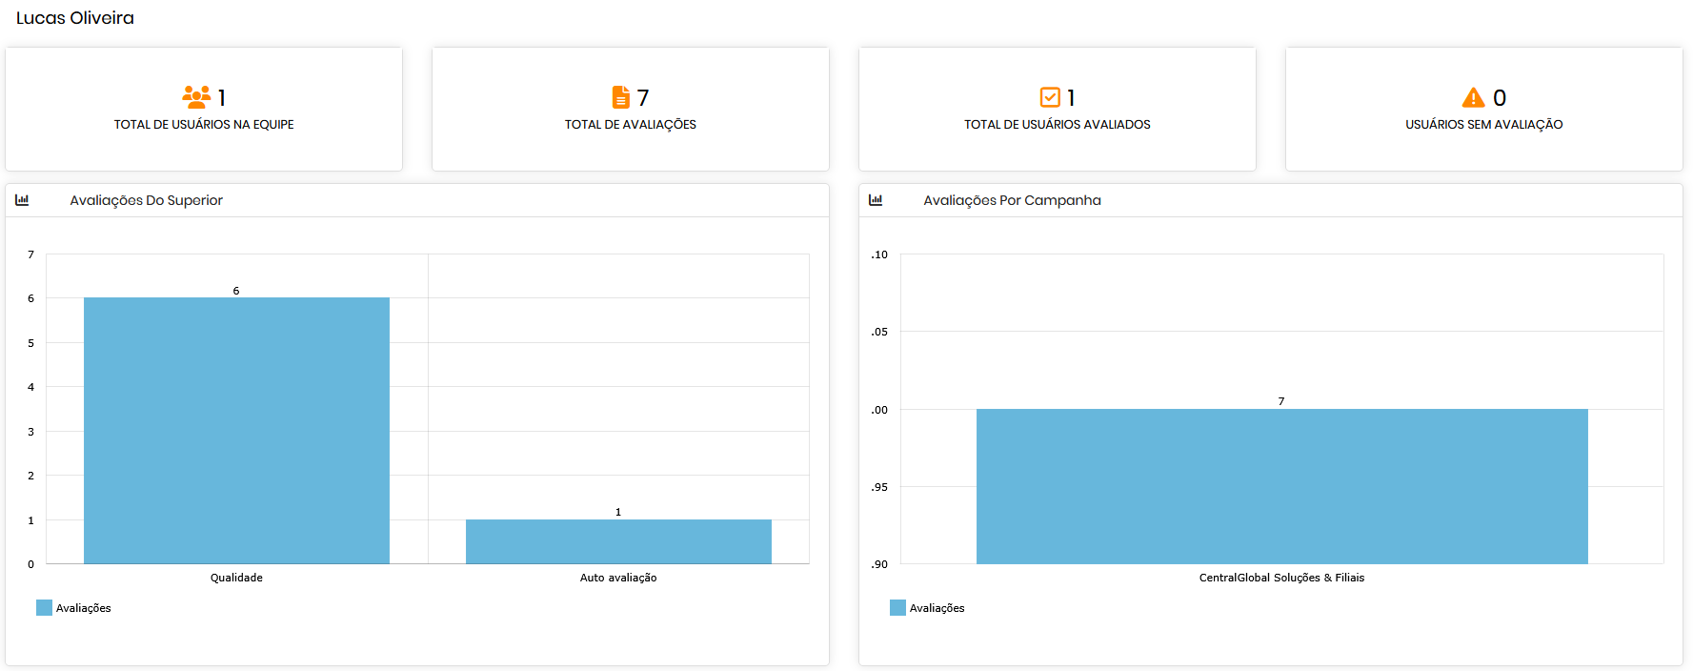Click the Avaliações Do Superior panel title
Viewport: 1693px width, 671px height.
point(146,200)
